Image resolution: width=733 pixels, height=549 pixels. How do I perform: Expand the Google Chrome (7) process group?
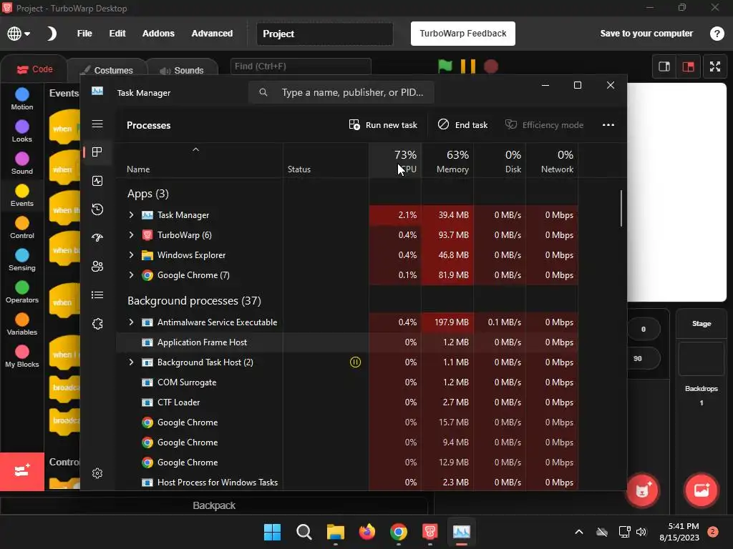[132, 275]
